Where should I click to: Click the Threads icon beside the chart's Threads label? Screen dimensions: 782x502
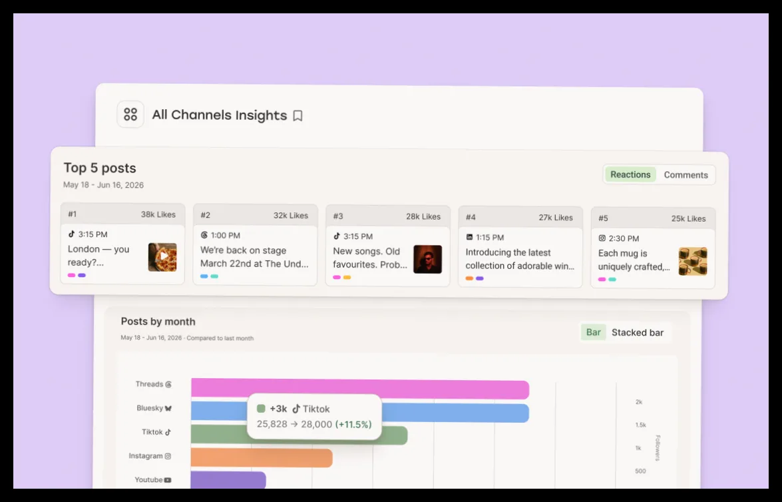168,384
